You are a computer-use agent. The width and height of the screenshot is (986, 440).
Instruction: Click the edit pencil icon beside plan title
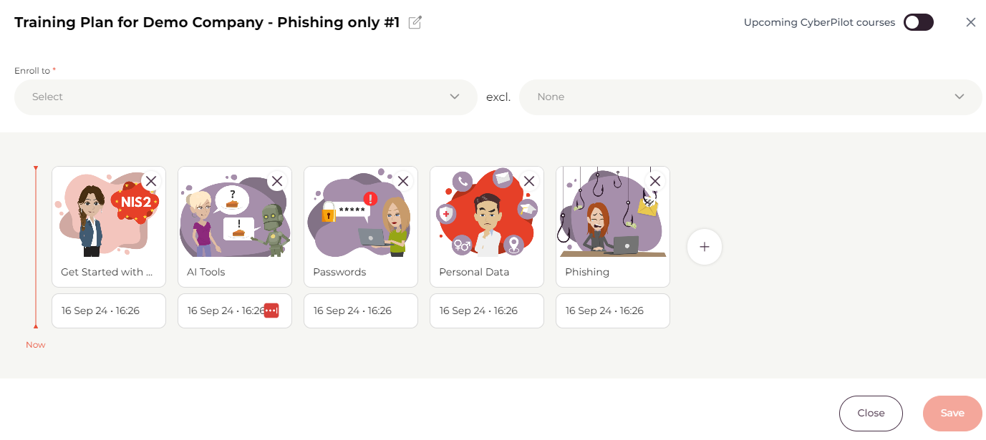pos(415,23)
